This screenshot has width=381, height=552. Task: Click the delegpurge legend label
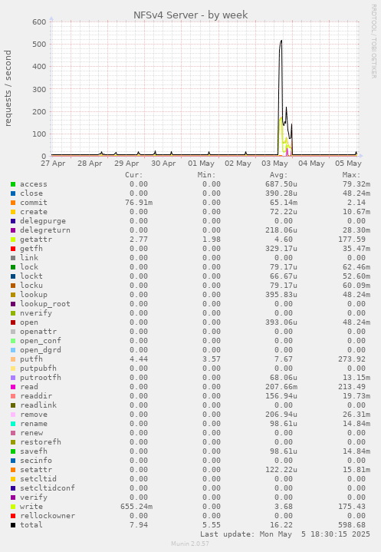click(43, 221)
